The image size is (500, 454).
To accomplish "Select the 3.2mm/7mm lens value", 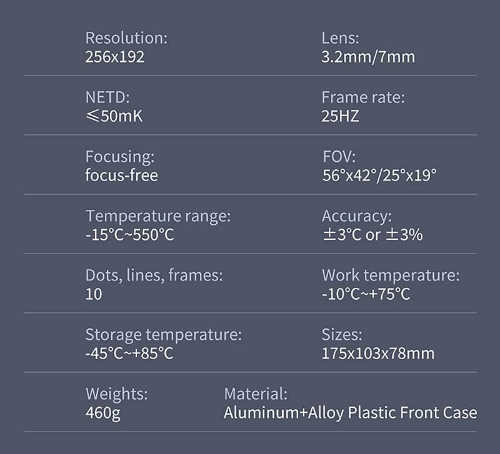I will (x=368, y=57).
